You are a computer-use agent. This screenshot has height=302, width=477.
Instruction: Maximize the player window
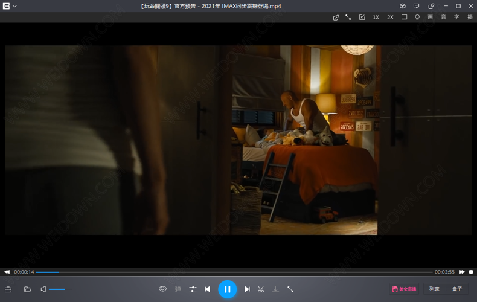pyautogui.click(x=458, y=6)
